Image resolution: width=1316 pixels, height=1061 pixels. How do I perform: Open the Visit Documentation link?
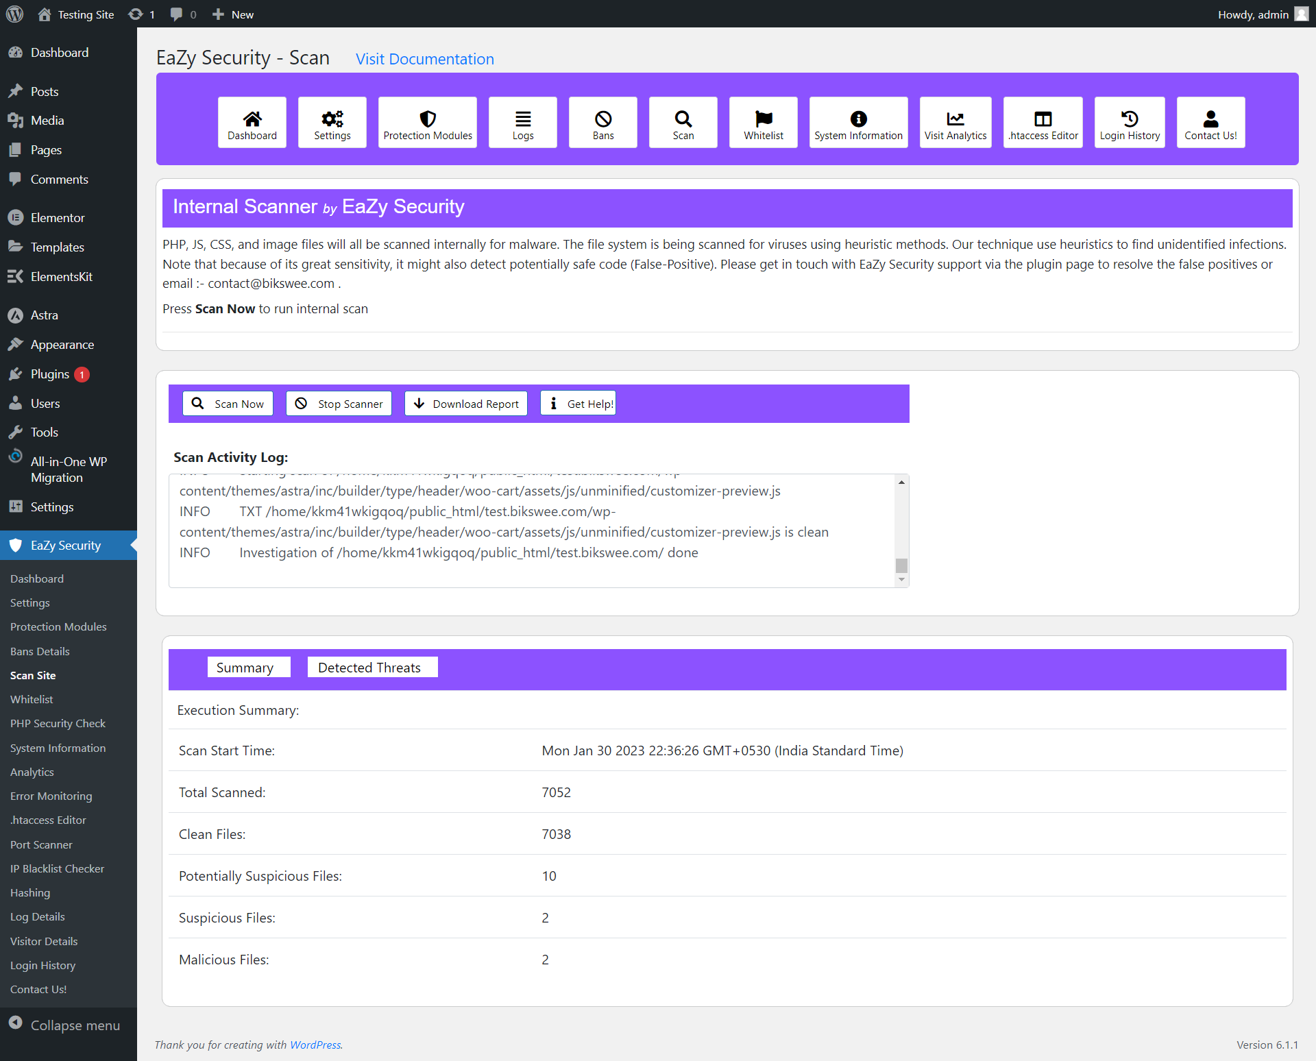424,59
